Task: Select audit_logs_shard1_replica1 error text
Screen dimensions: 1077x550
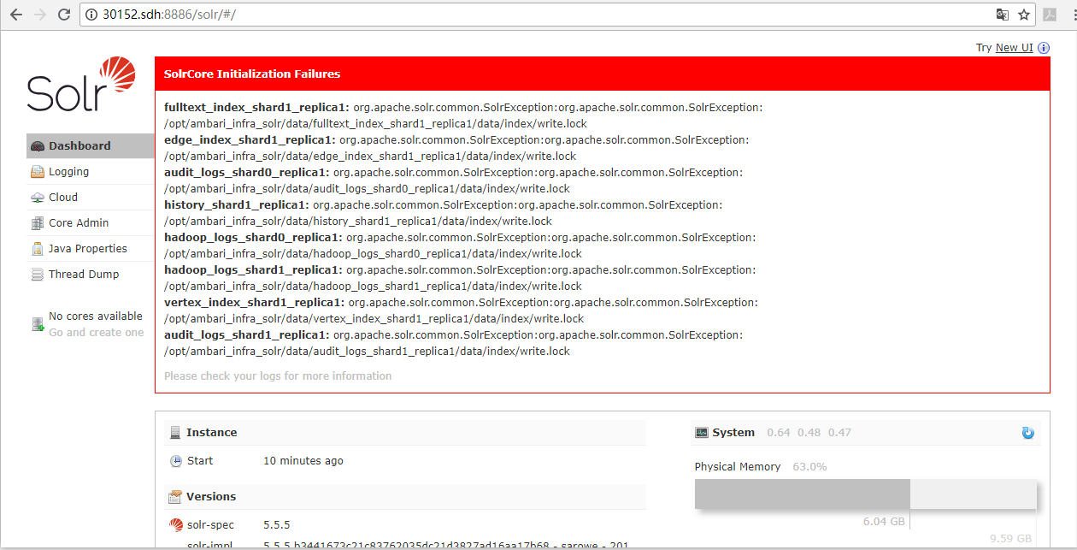Action: 454,344
